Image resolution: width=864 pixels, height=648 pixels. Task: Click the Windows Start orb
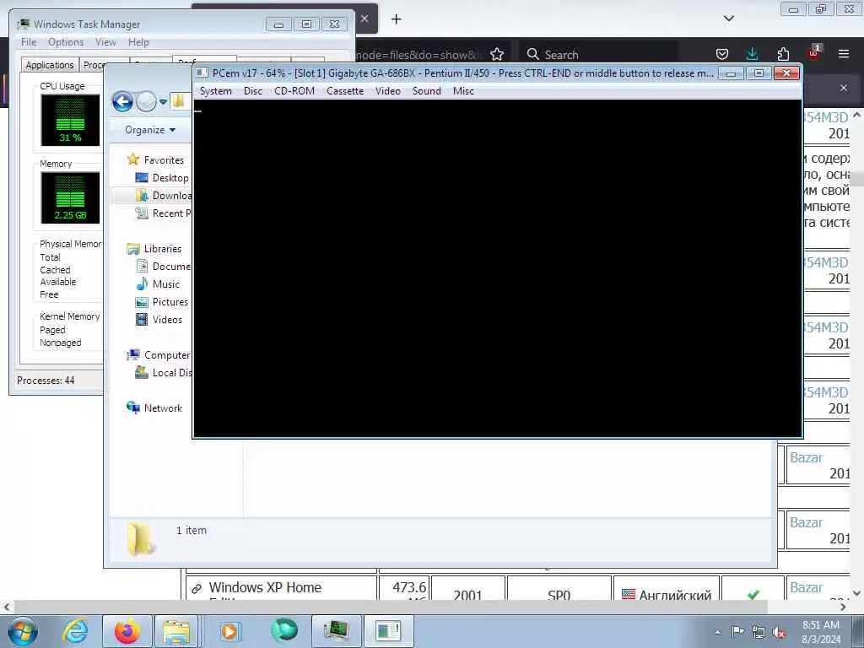tap(23, 631)
